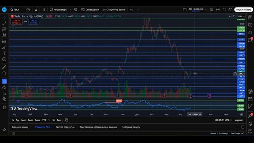Screen dimensions: 254x143
Task: Start the Симулятор рынка replay mode
Action: pos(114,10)
